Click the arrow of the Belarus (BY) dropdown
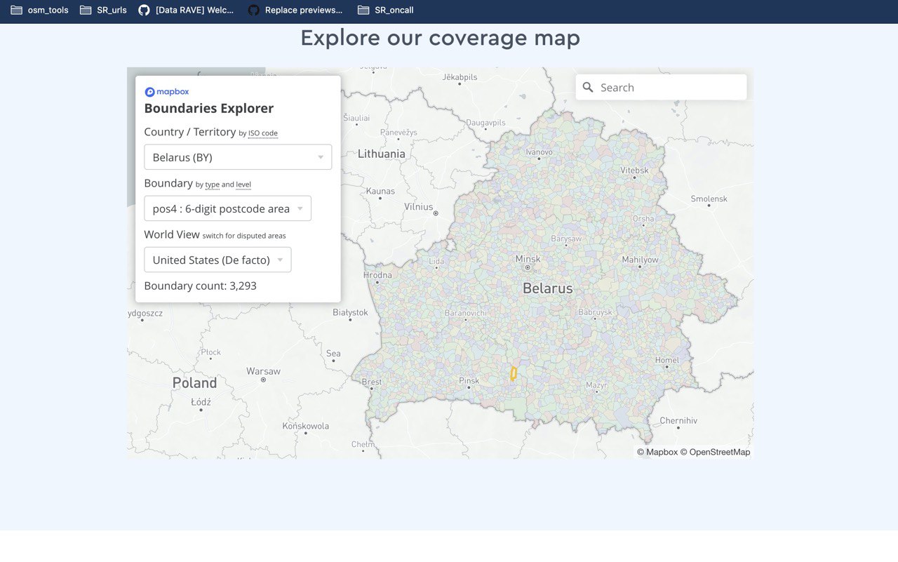Screen dimensions: 898x562 click(321, 157)
